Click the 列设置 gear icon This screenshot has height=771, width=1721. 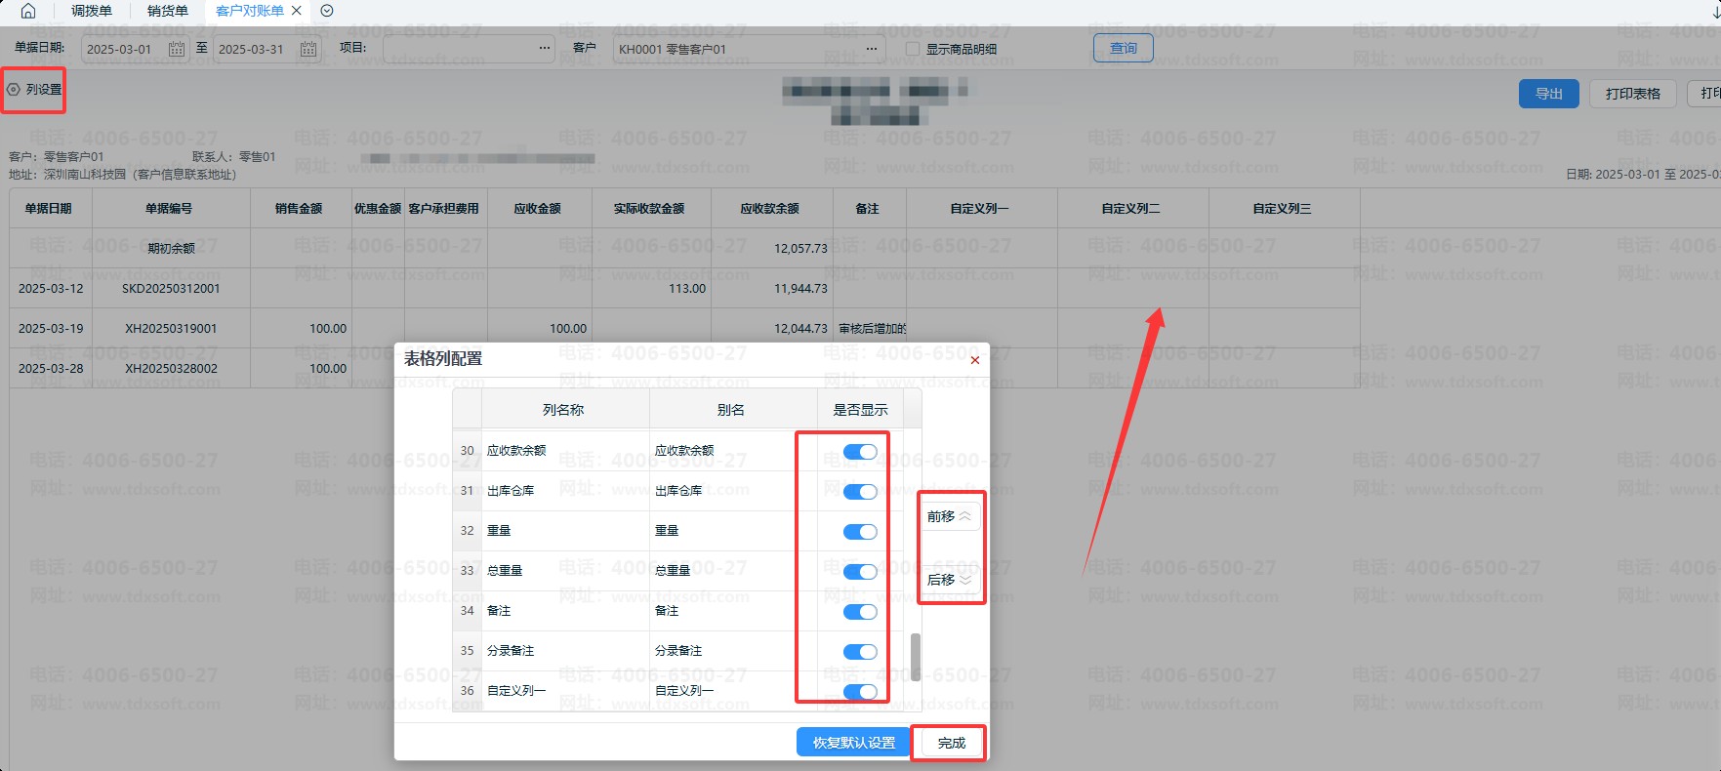(x=14, y=90)
